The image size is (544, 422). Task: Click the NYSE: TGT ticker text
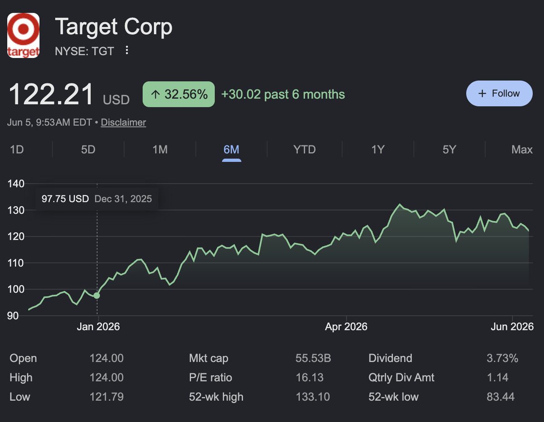pos(84,51)
